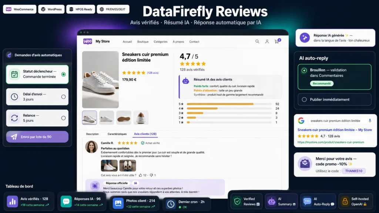The image size is (379, 213).
Task: Open the user account icon
Action: pyautogui.click(x=267, y=41)
